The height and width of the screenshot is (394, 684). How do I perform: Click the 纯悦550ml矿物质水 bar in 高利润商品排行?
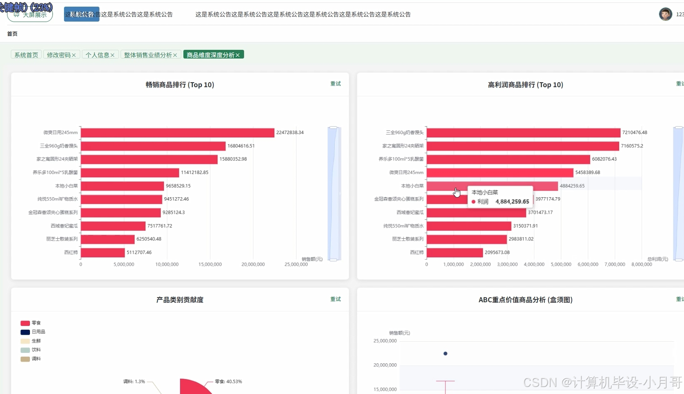tap(469, 226)
